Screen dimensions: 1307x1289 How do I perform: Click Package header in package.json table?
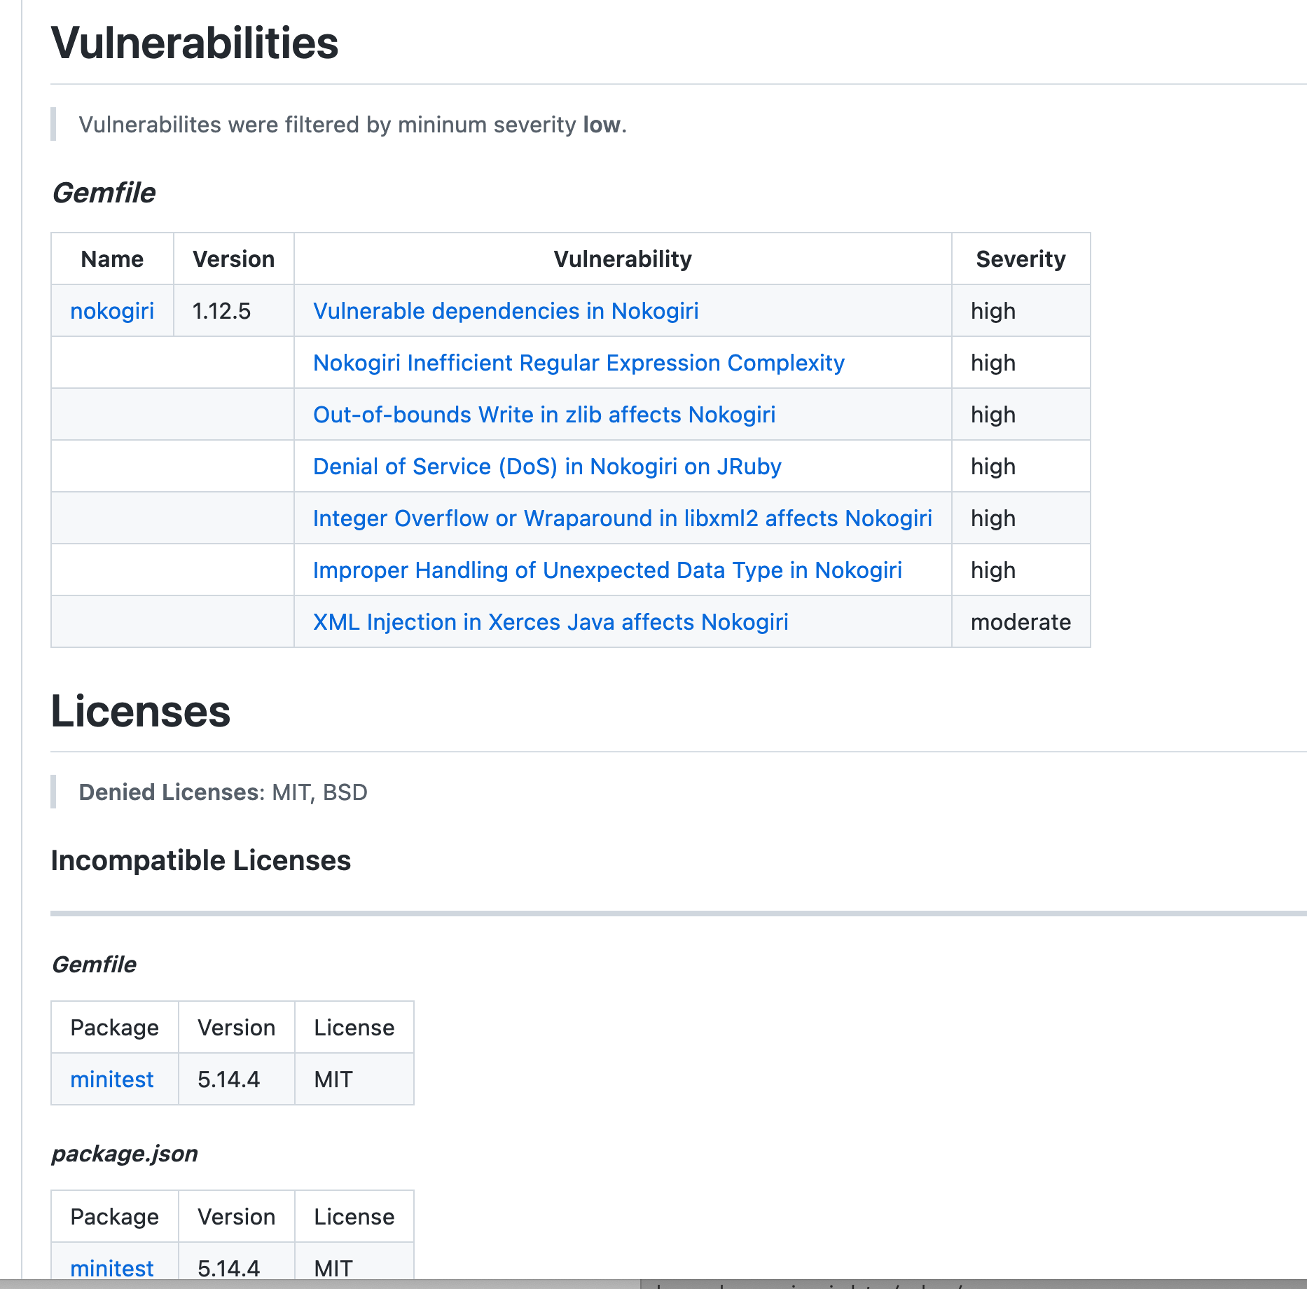point(115,1217)
